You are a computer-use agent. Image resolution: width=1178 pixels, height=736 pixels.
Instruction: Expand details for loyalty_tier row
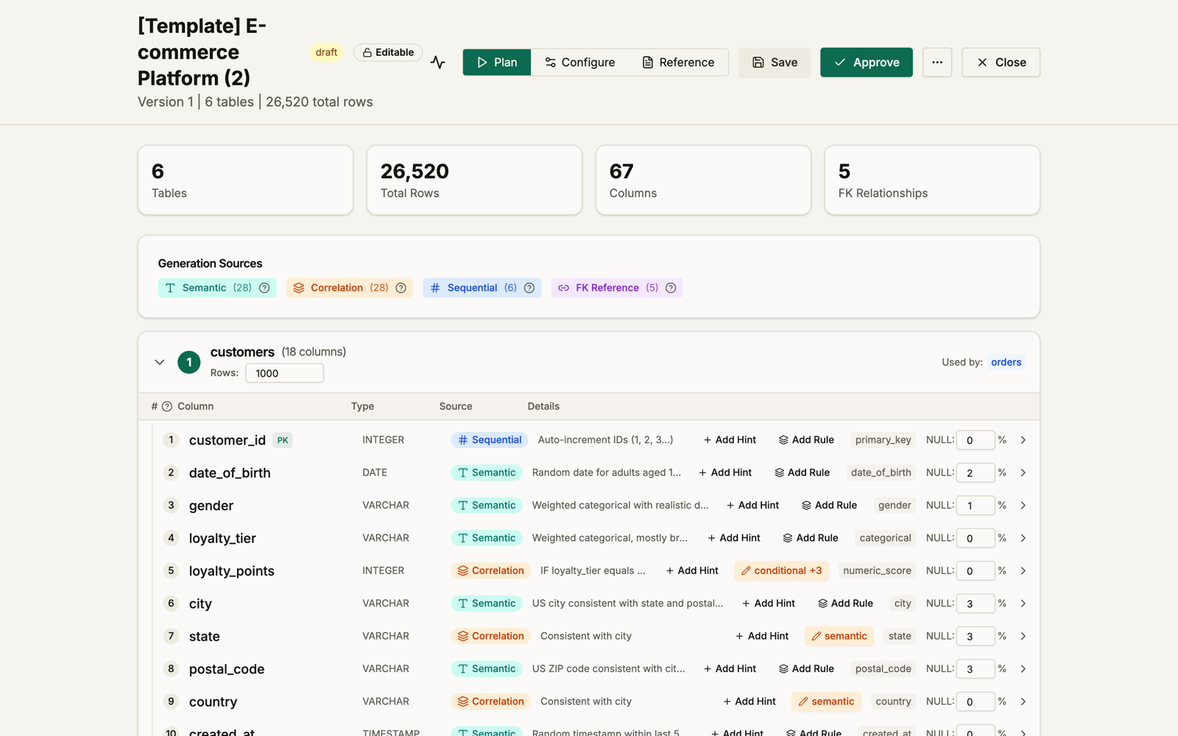pos(1023,538)
